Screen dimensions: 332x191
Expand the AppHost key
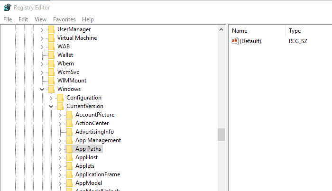point(60,158)
